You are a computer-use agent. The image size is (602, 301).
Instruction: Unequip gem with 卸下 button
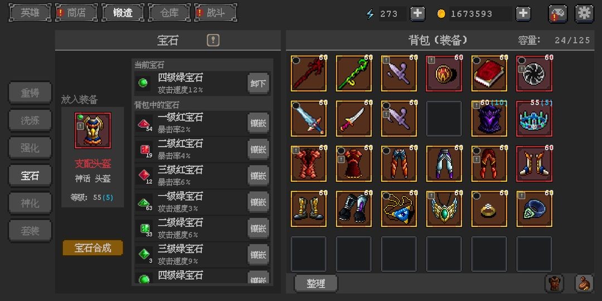pyautogui.click(x=259, y=83)
